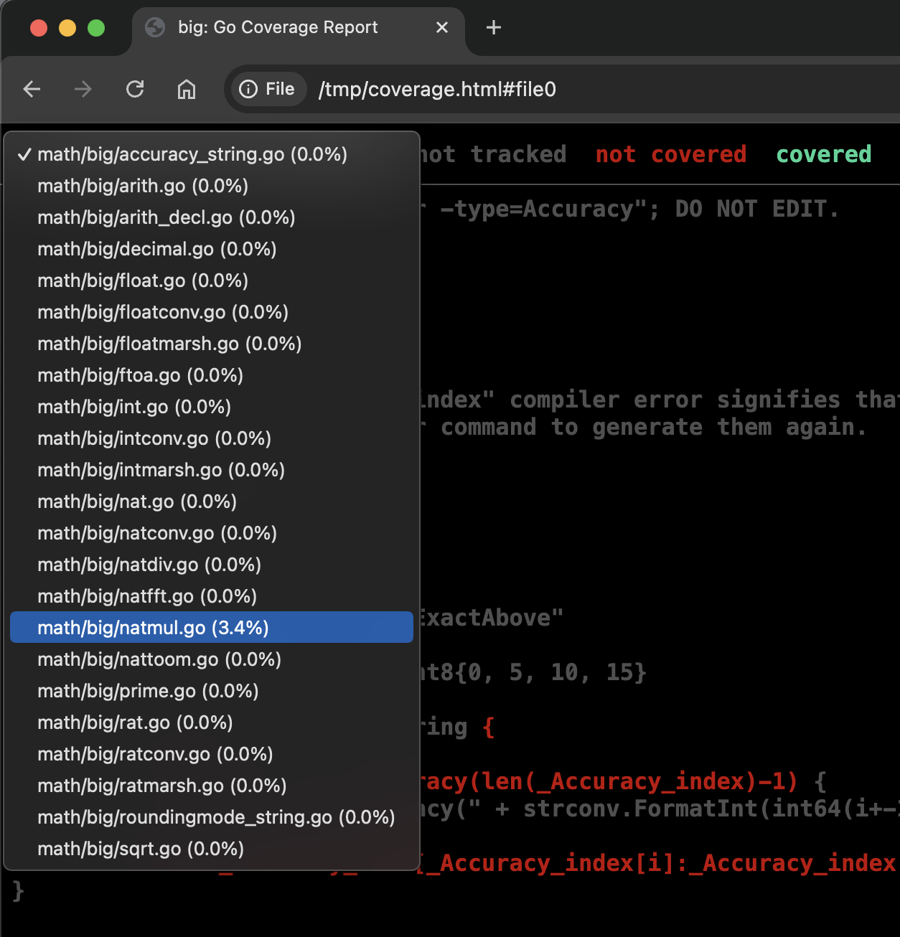
Task: Select the checked math/big/accuracy_string.go entry
Action: [192, 154]
